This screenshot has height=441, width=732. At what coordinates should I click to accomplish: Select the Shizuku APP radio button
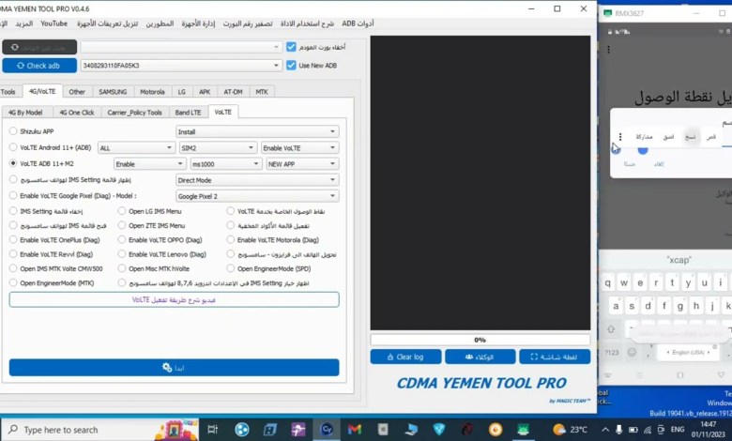pos(13,132)
